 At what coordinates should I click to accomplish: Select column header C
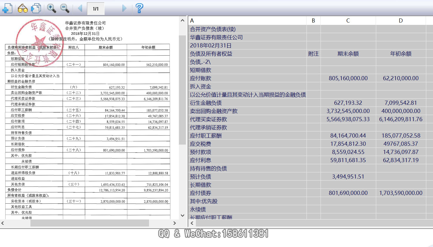(x=348, y=20)
